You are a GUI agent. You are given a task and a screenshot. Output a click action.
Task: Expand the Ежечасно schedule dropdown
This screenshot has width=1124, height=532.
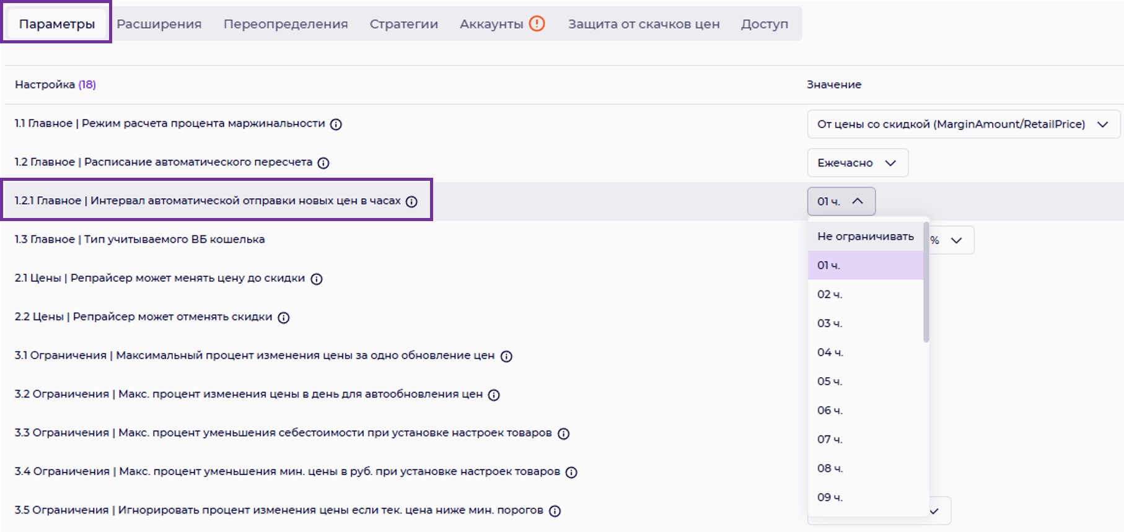coord(858,163)
